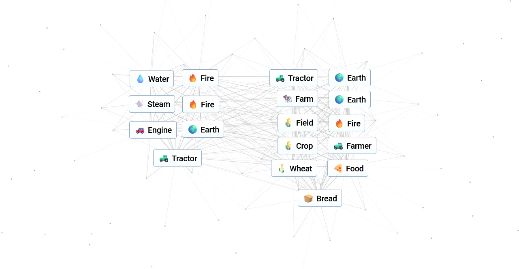Click the package box icon on Bread
Viewport: 519px width, 269px height.
coord(308,199)
